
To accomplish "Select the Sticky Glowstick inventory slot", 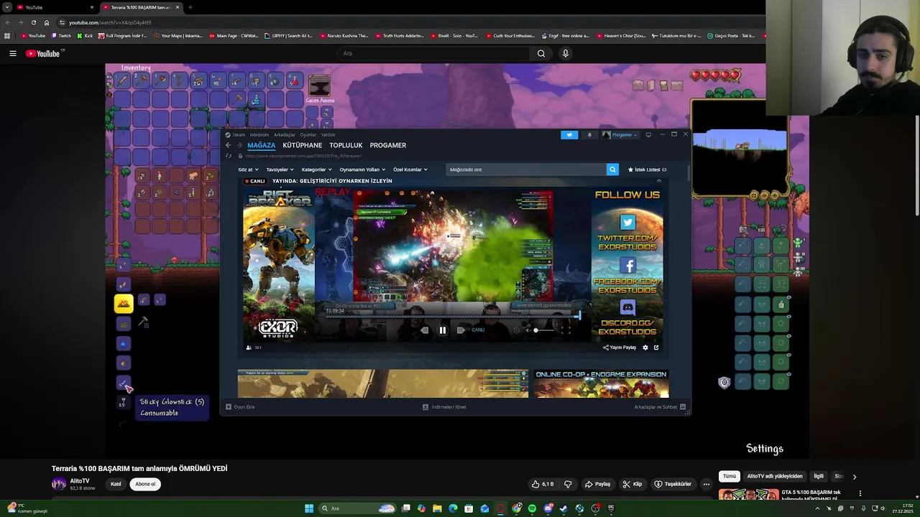I will click(x=124, y=383).
